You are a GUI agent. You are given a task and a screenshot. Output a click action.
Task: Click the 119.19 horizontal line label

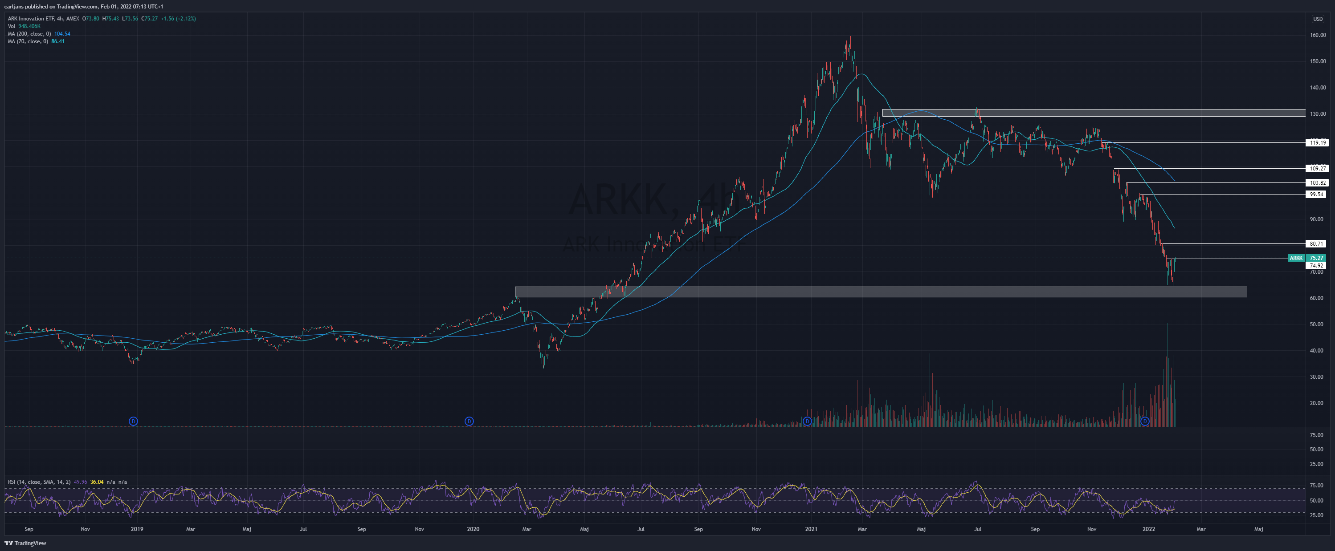pyautogui.click(x=1317, y=142)
